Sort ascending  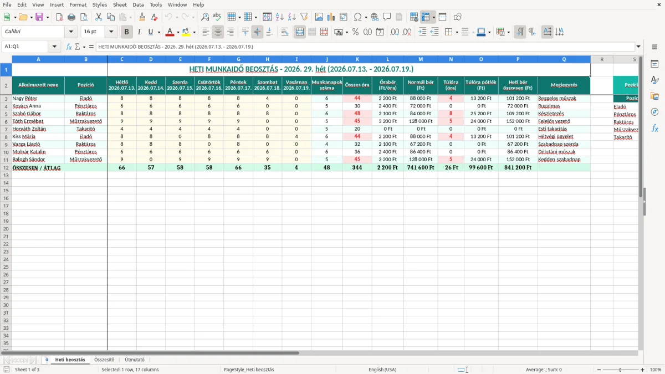point(280,17)
